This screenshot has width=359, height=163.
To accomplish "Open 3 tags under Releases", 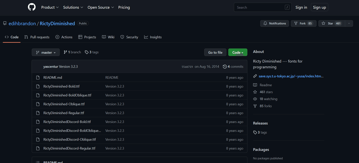I will click(x=260, y=132).
